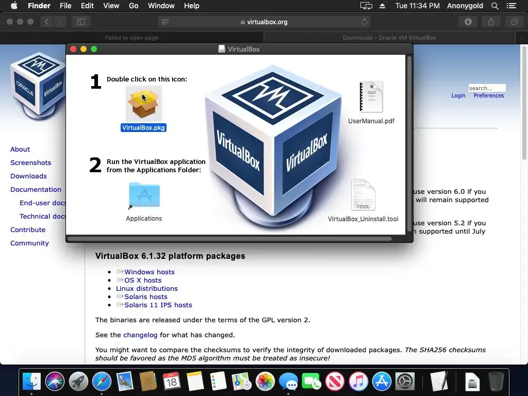The width and height of the screenshot is (528, 396).
Task: Open the Community sidebar link
Action: (x=29, y=243)
